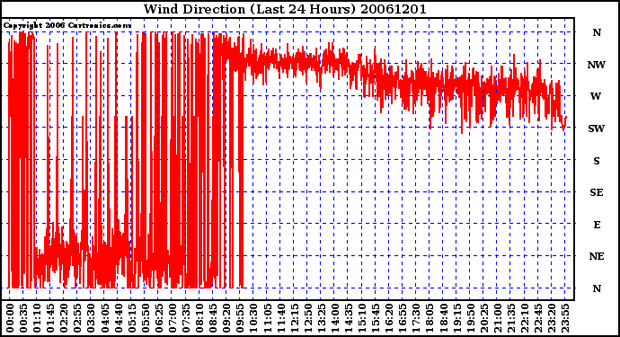
Task: Click the '21:00' time label
Action: (x=498, y=318)
